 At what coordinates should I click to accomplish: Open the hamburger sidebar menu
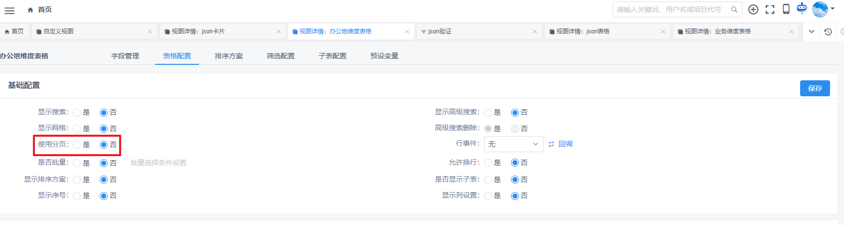[x=9, y=10]
